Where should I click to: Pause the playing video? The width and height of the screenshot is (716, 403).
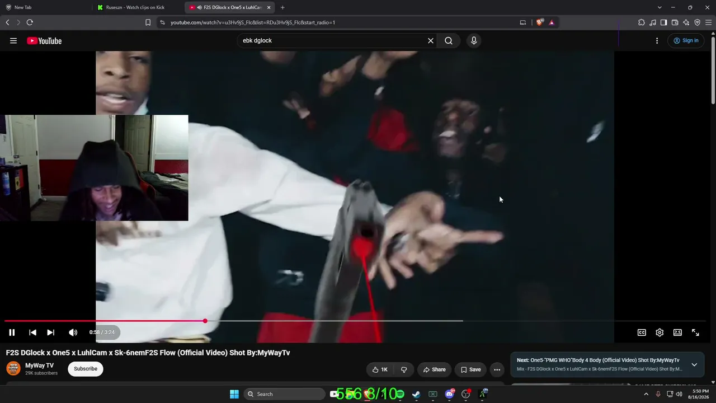[x=12, y=332]
